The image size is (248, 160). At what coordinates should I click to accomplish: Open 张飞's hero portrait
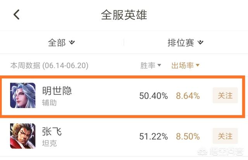tap(23, 136)
